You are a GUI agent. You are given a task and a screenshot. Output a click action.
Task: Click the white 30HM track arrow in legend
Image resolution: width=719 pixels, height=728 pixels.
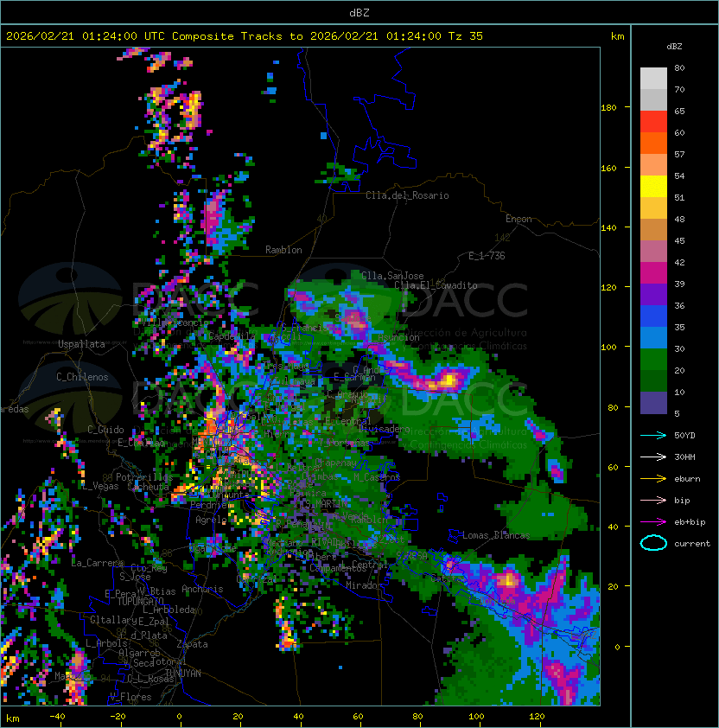click(x=653, y=457)
